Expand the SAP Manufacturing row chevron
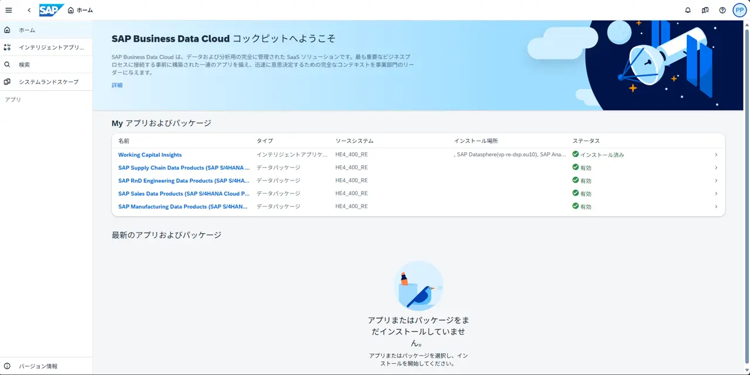The width and height of the screenshot is (750, 375). coord(716,207)
